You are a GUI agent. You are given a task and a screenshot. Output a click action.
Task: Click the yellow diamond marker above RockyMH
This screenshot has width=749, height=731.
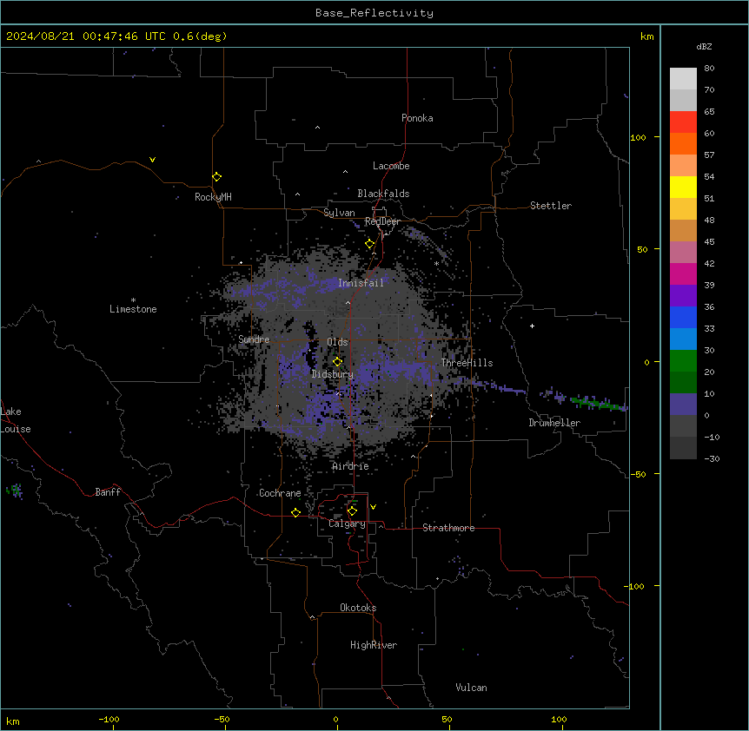tap(216, 177)
